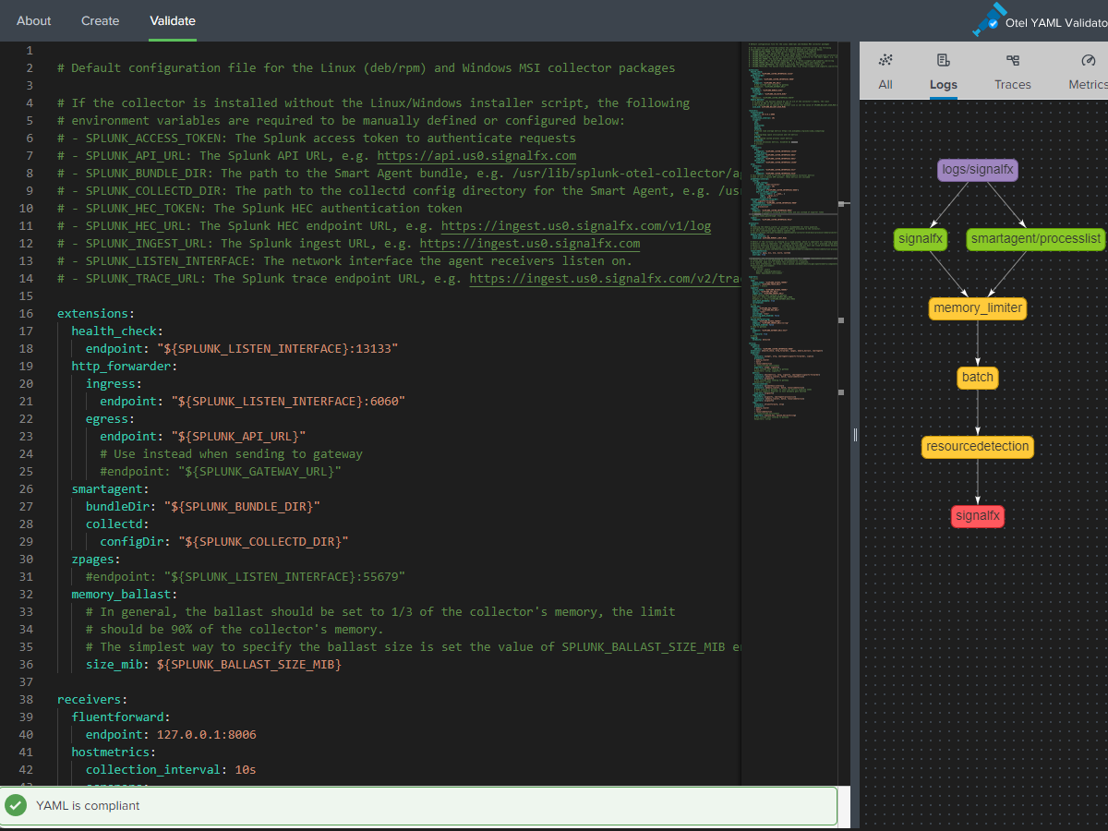Open the https://ingest.us0.signalfx.com link on line 12
Image resolution: width=1108 pixels, height=831 pixels.
(x=530, y=244)
